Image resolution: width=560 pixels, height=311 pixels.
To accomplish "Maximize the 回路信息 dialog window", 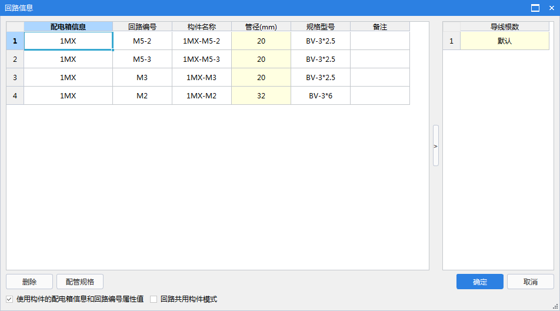I will coord(535,8).
